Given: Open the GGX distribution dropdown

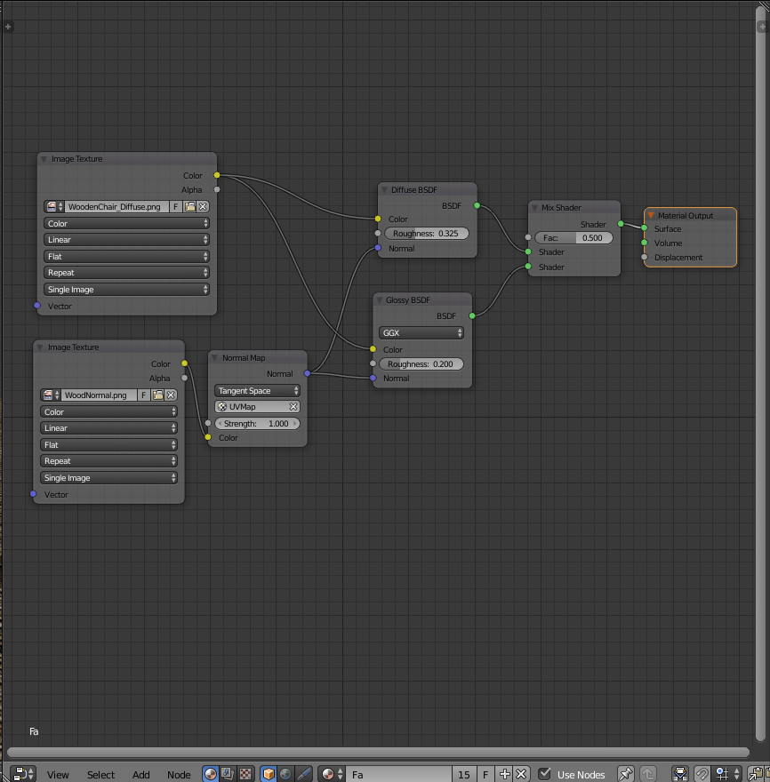Looking at the screenshot, I should pos(422,333).
